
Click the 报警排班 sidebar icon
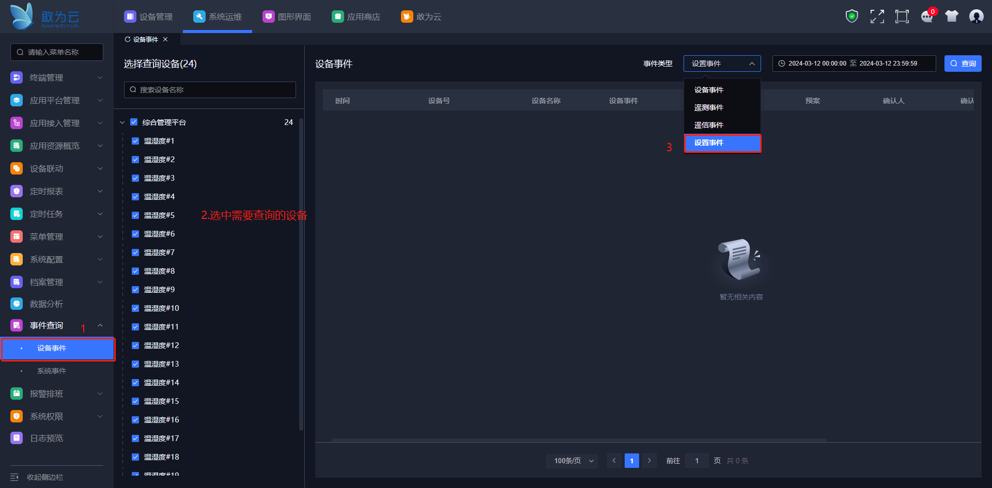(x=17, y=393)
